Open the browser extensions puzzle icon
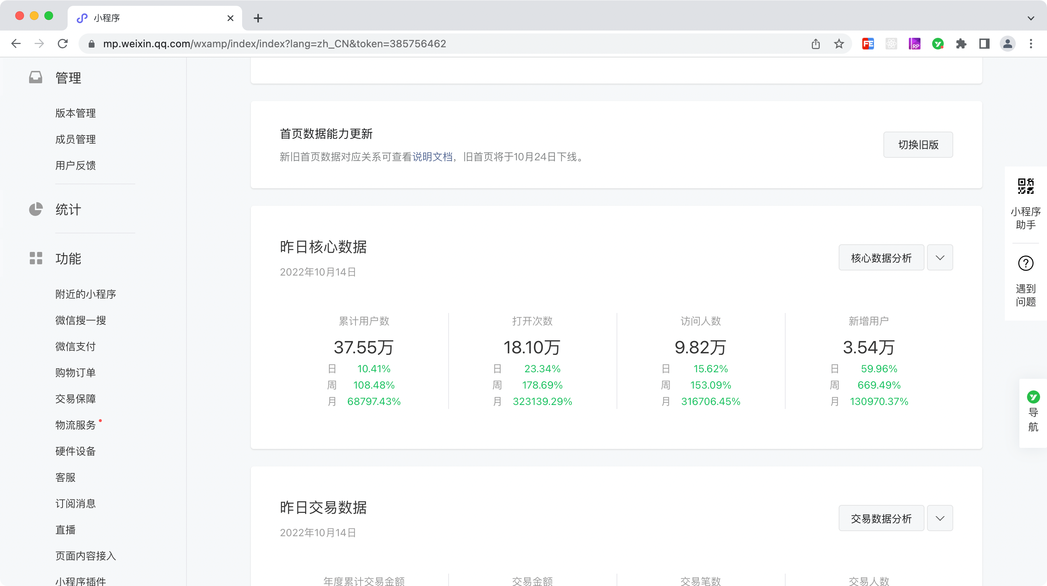 (x=961, y=44)
